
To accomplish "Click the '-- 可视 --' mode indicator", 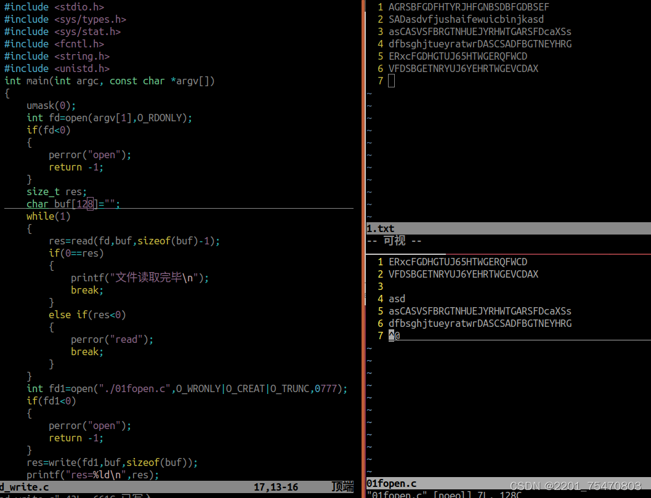I will pyautogui.click(x=394, y=241).
